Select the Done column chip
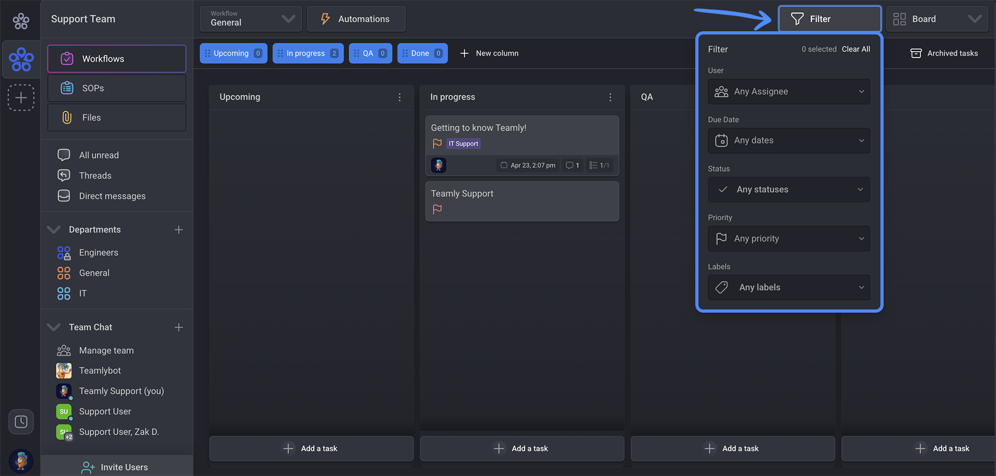Image resolution: width=996 pixels, height=476 pixels. coord(422,53)
